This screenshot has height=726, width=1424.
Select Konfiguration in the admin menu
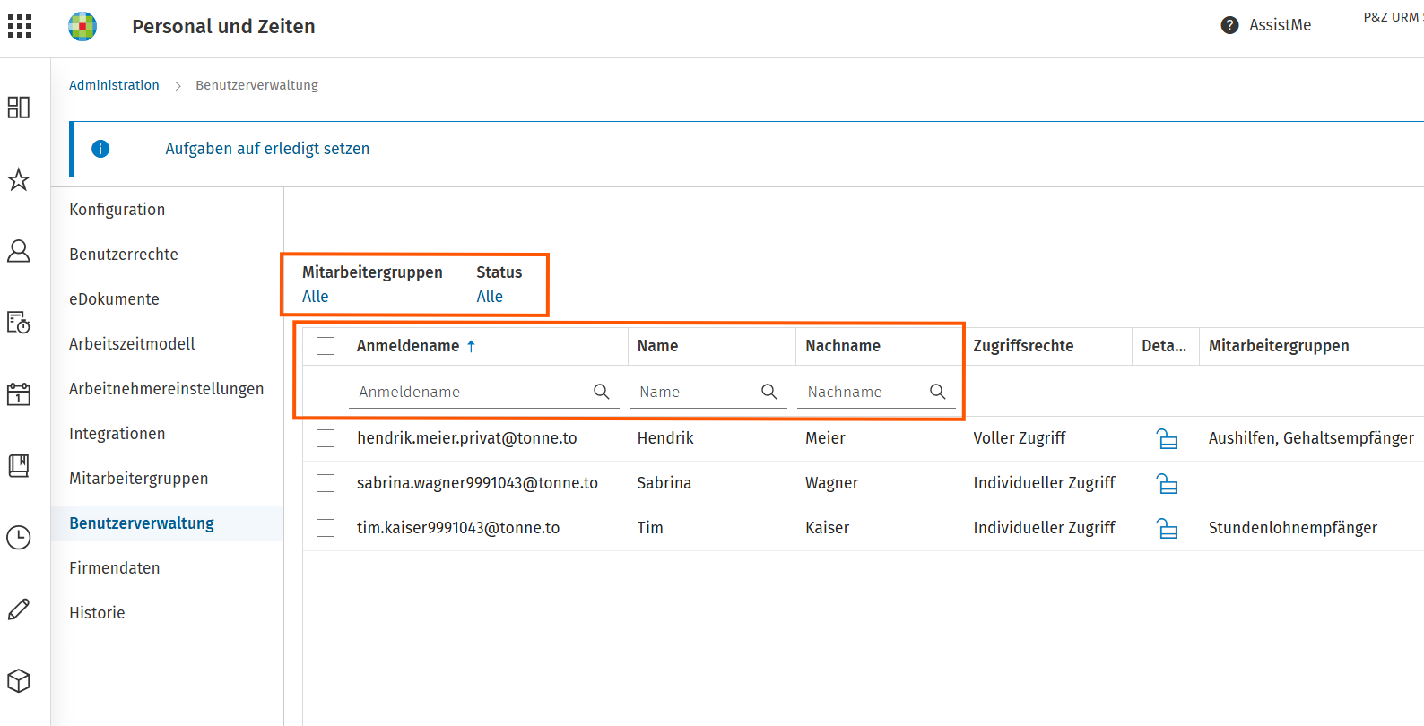point(117,210)
